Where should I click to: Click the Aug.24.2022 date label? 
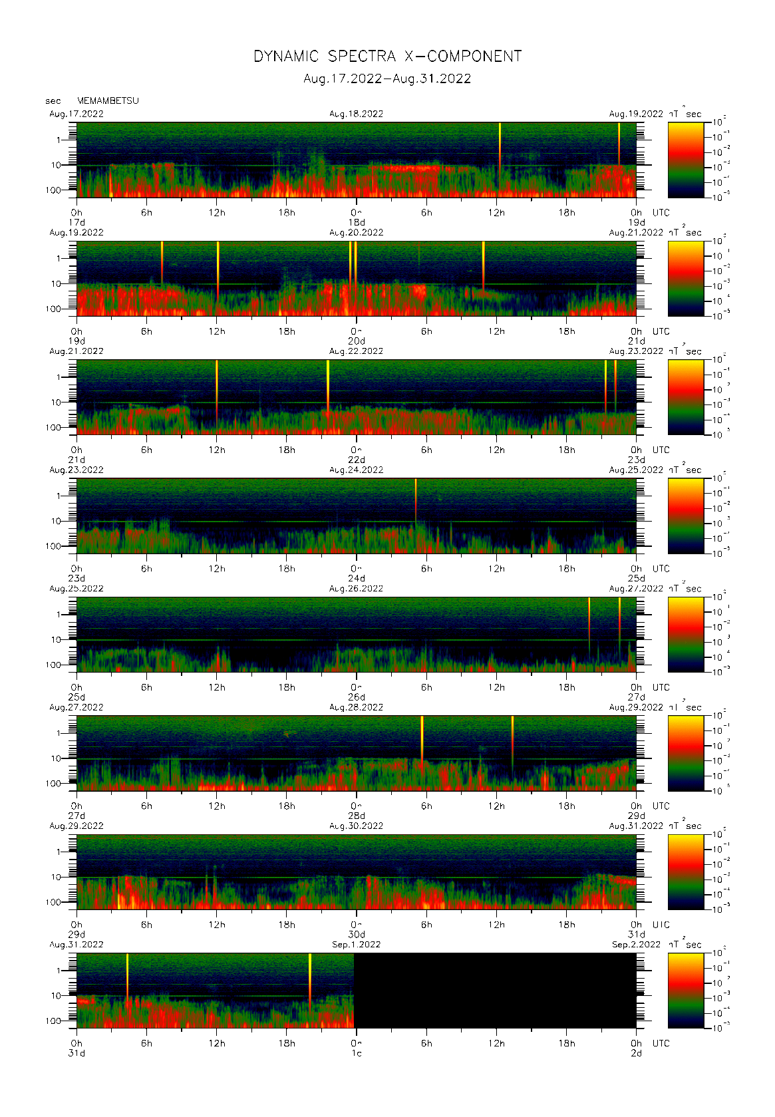(x=357, y=470)
